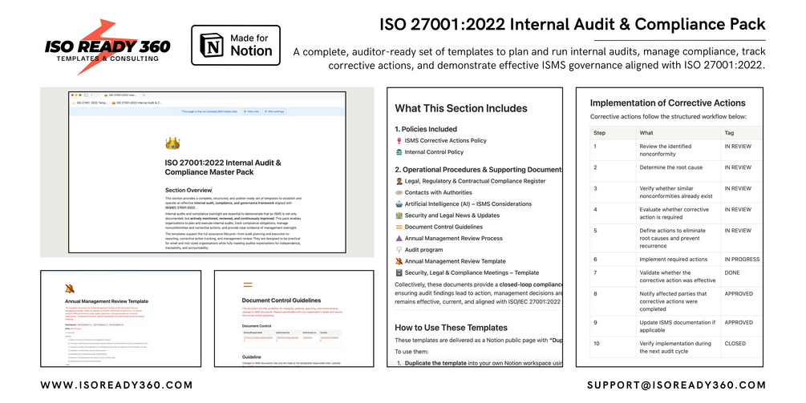Open the ISO 27001:2022 Internal Audit & C... breadcrumb
Viewport: 806px width, 403px height.
[x=136, y=103]
